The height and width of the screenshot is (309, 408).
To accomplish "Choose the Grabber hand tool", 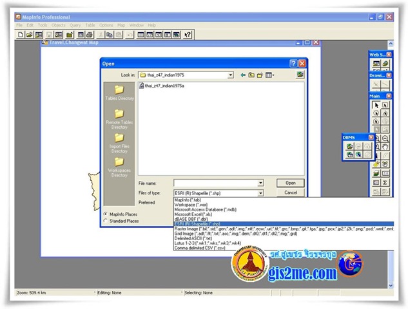I will (x=385, y=147).
